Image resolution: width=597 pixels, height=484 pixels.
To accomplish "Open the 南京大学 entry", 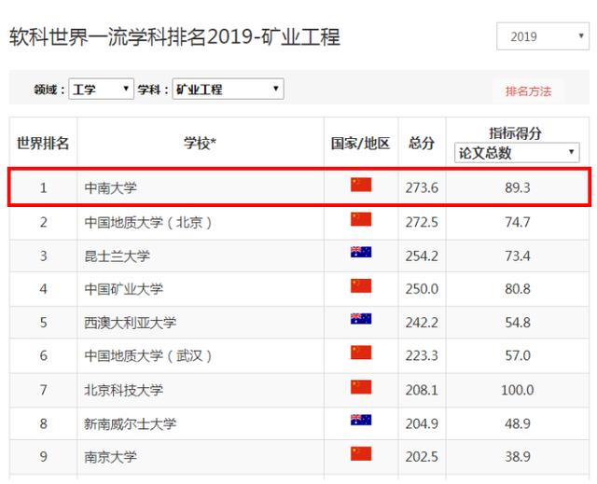I will pyautogui.click(x=110, y=457).
